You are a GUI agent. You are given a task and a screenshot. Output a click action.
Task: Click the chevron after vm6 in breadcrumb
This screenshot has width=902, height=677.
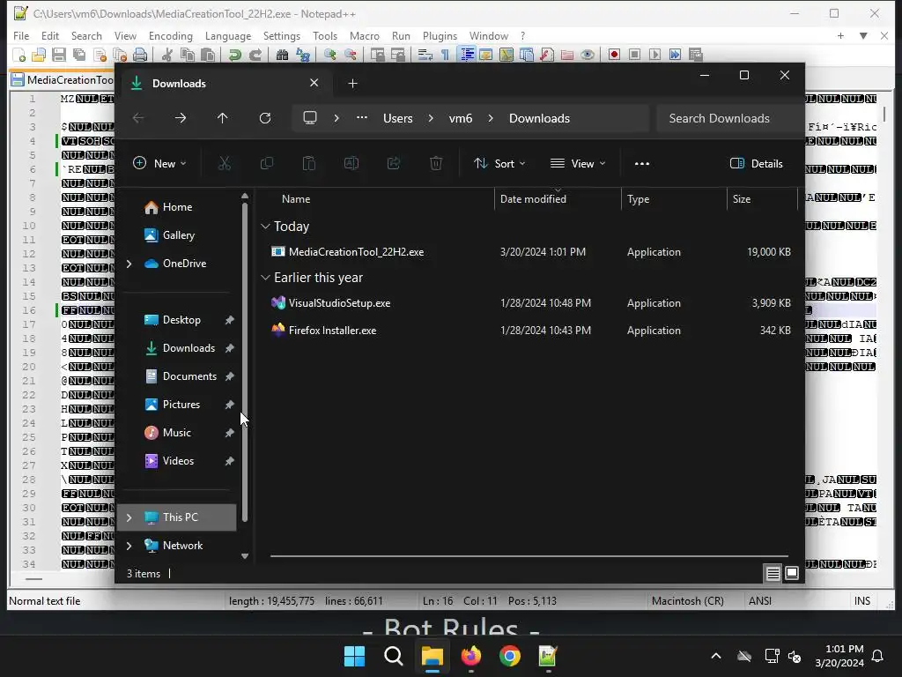491,118
